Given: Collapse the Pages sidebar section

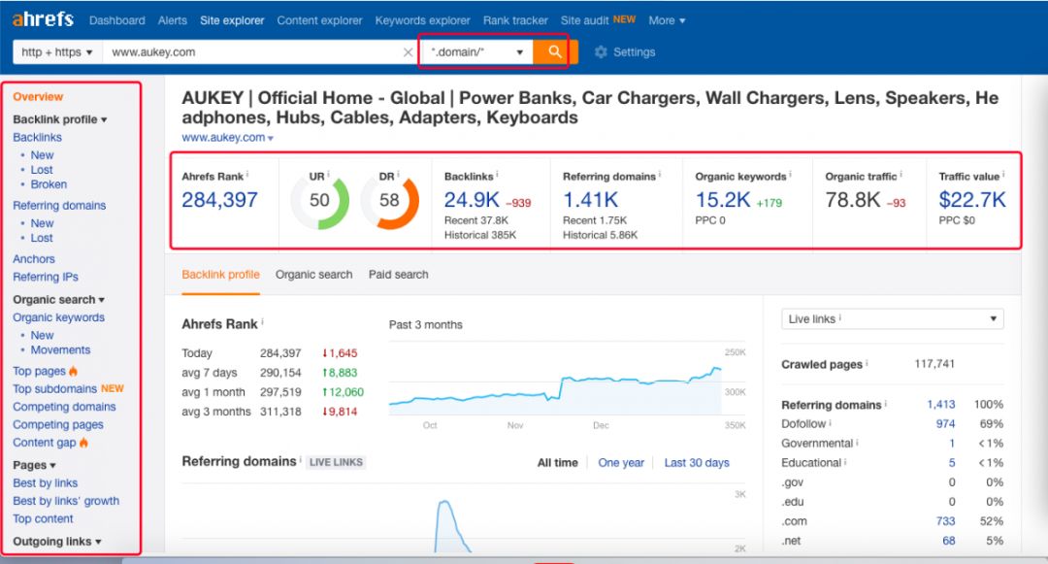Looking at the screenshot, I should pos(34,465).
